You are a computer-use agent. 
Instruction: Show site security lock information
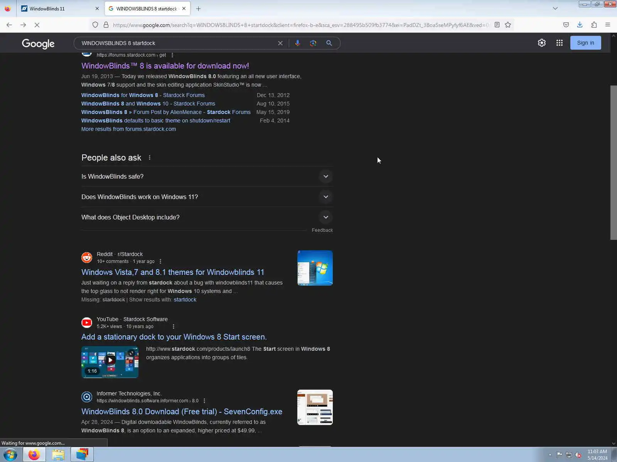[x=106, y=25]
